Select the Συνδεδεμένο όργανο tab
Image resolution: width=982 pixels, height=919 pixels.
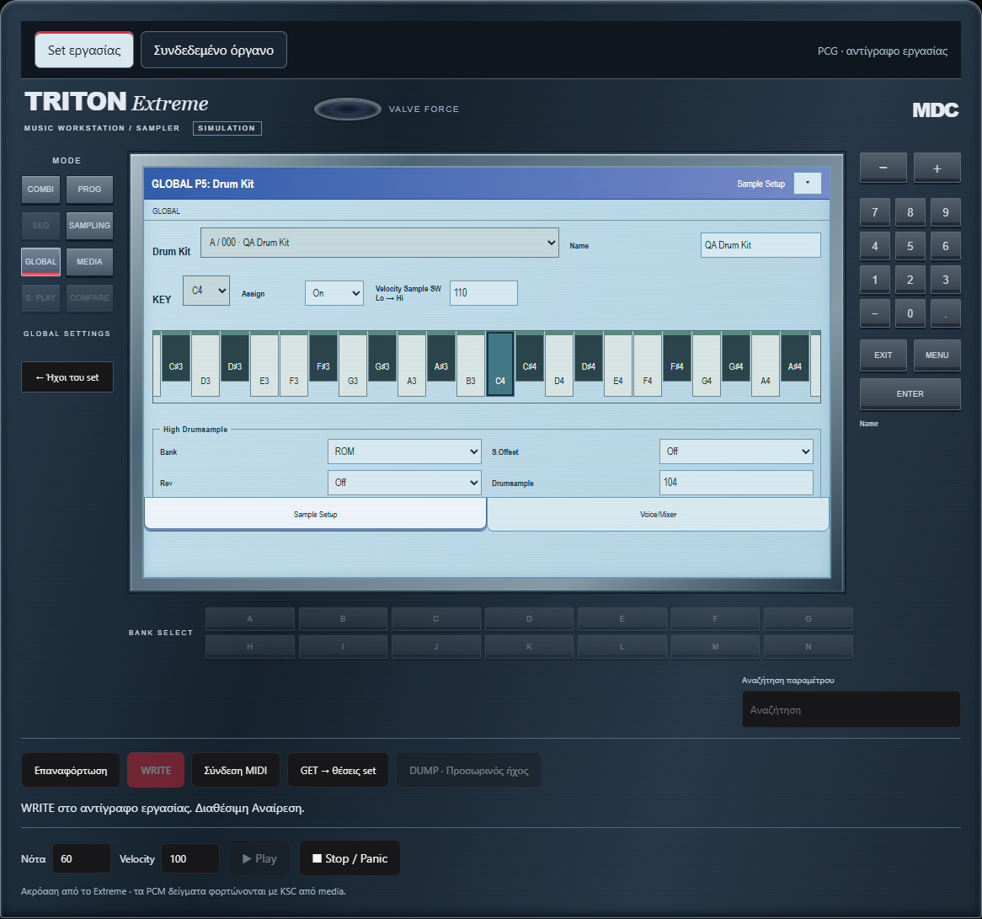[x=214, y=50]
